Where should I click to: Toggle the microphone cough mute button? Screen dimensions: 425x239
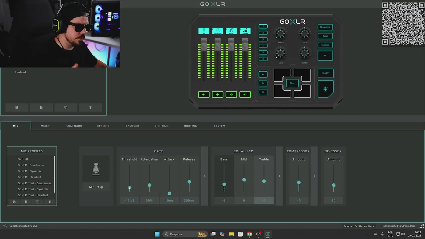tap(325, 89)
